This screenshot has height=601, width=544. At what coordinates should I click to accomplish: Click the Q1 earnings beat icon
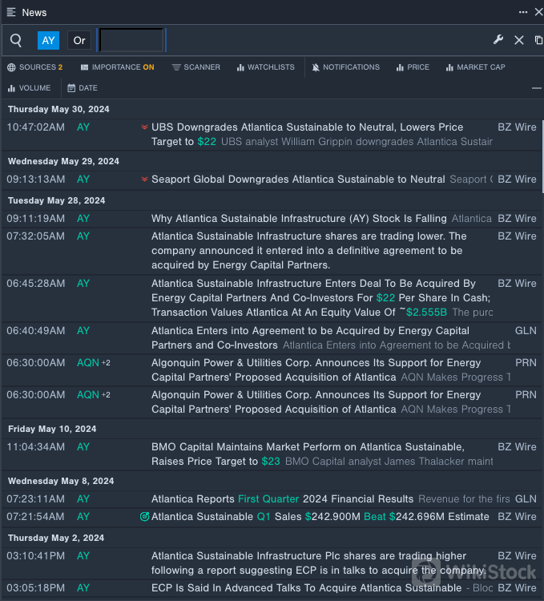pos(144,517)
